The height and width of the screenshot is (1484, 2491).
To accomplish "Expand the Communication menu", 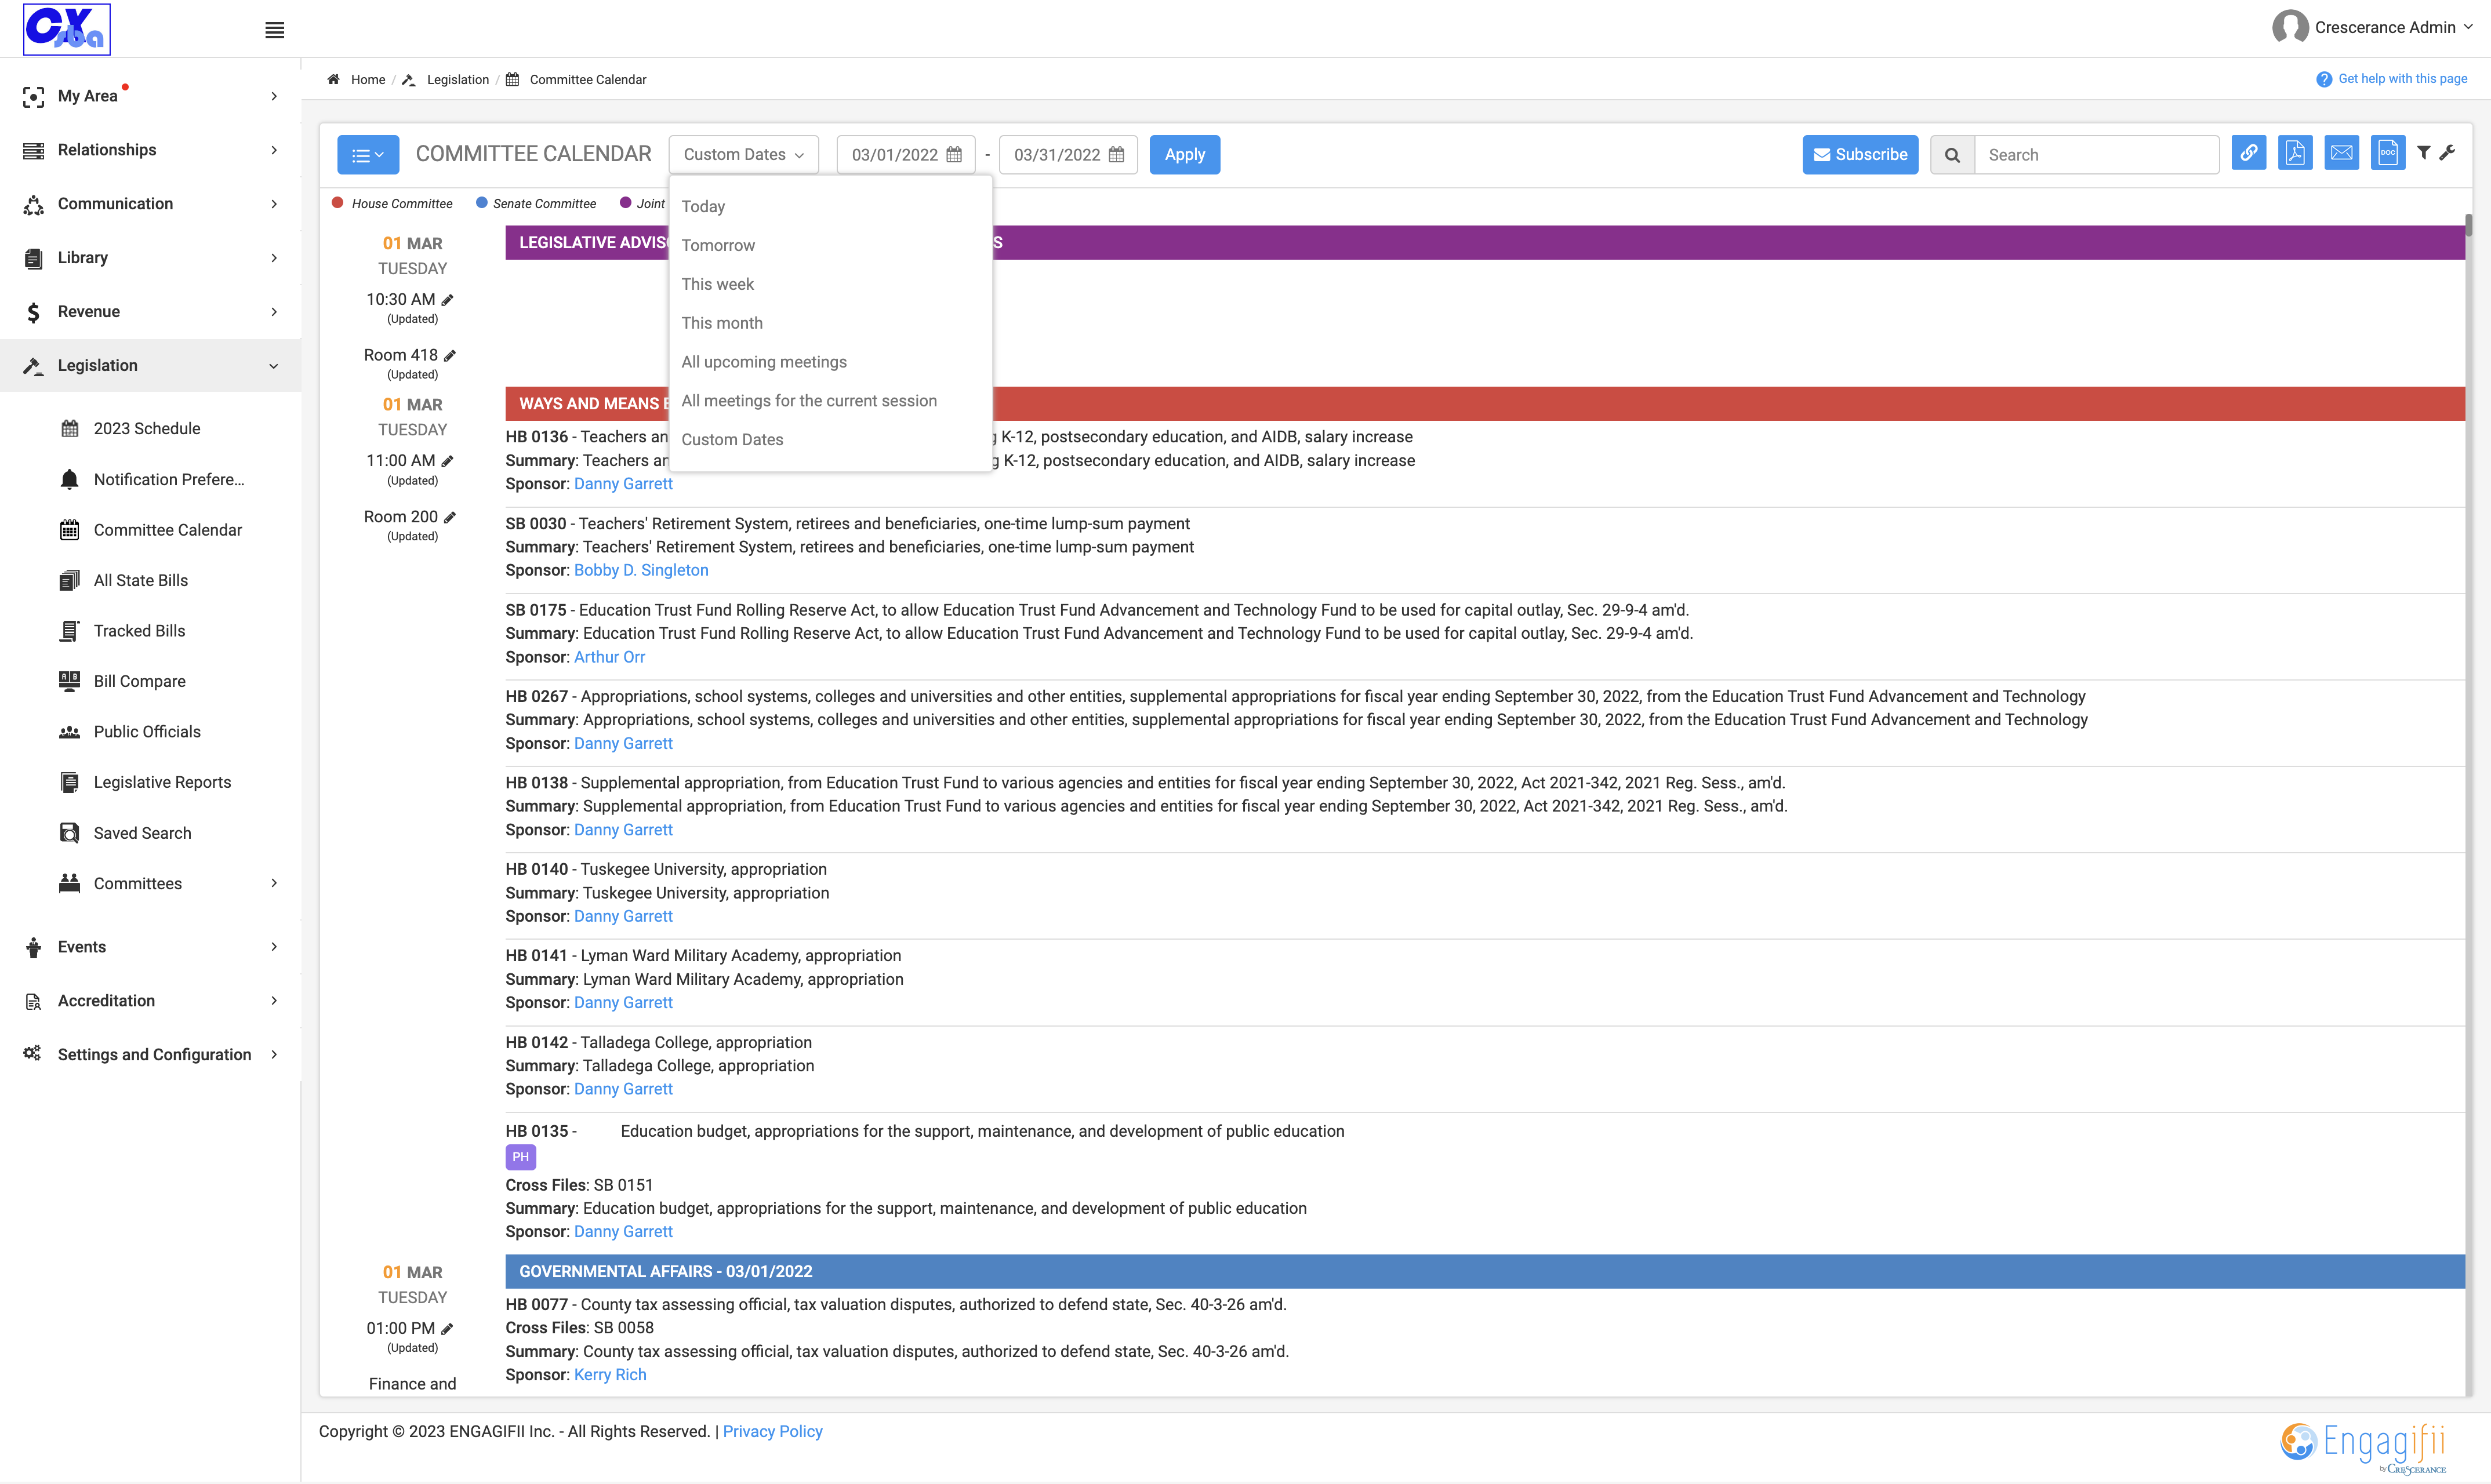I will tap(150, 204).
